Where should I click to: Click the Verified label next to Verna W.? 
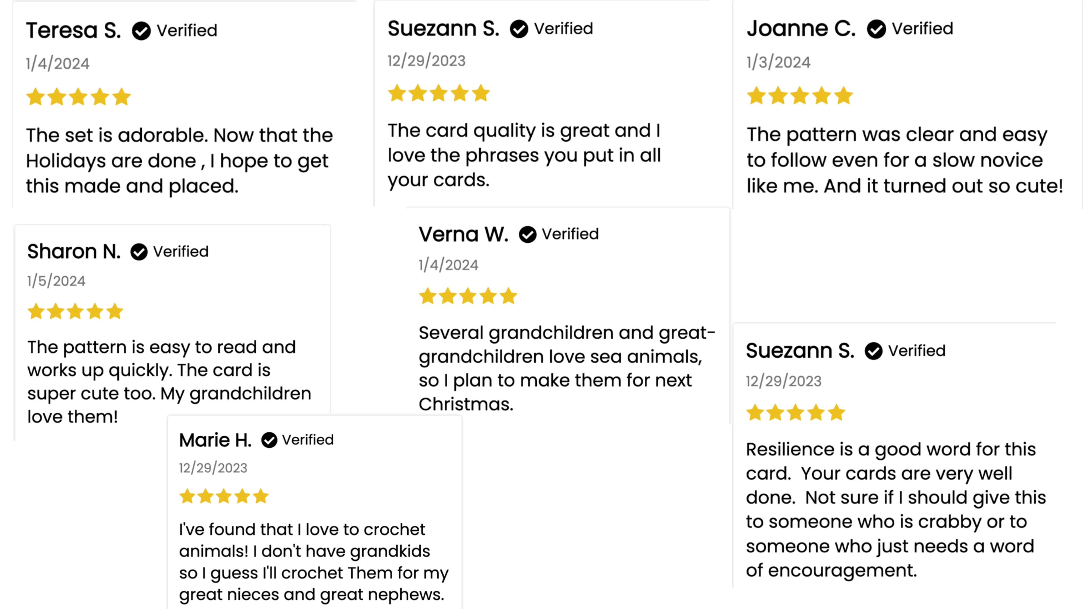570,234
